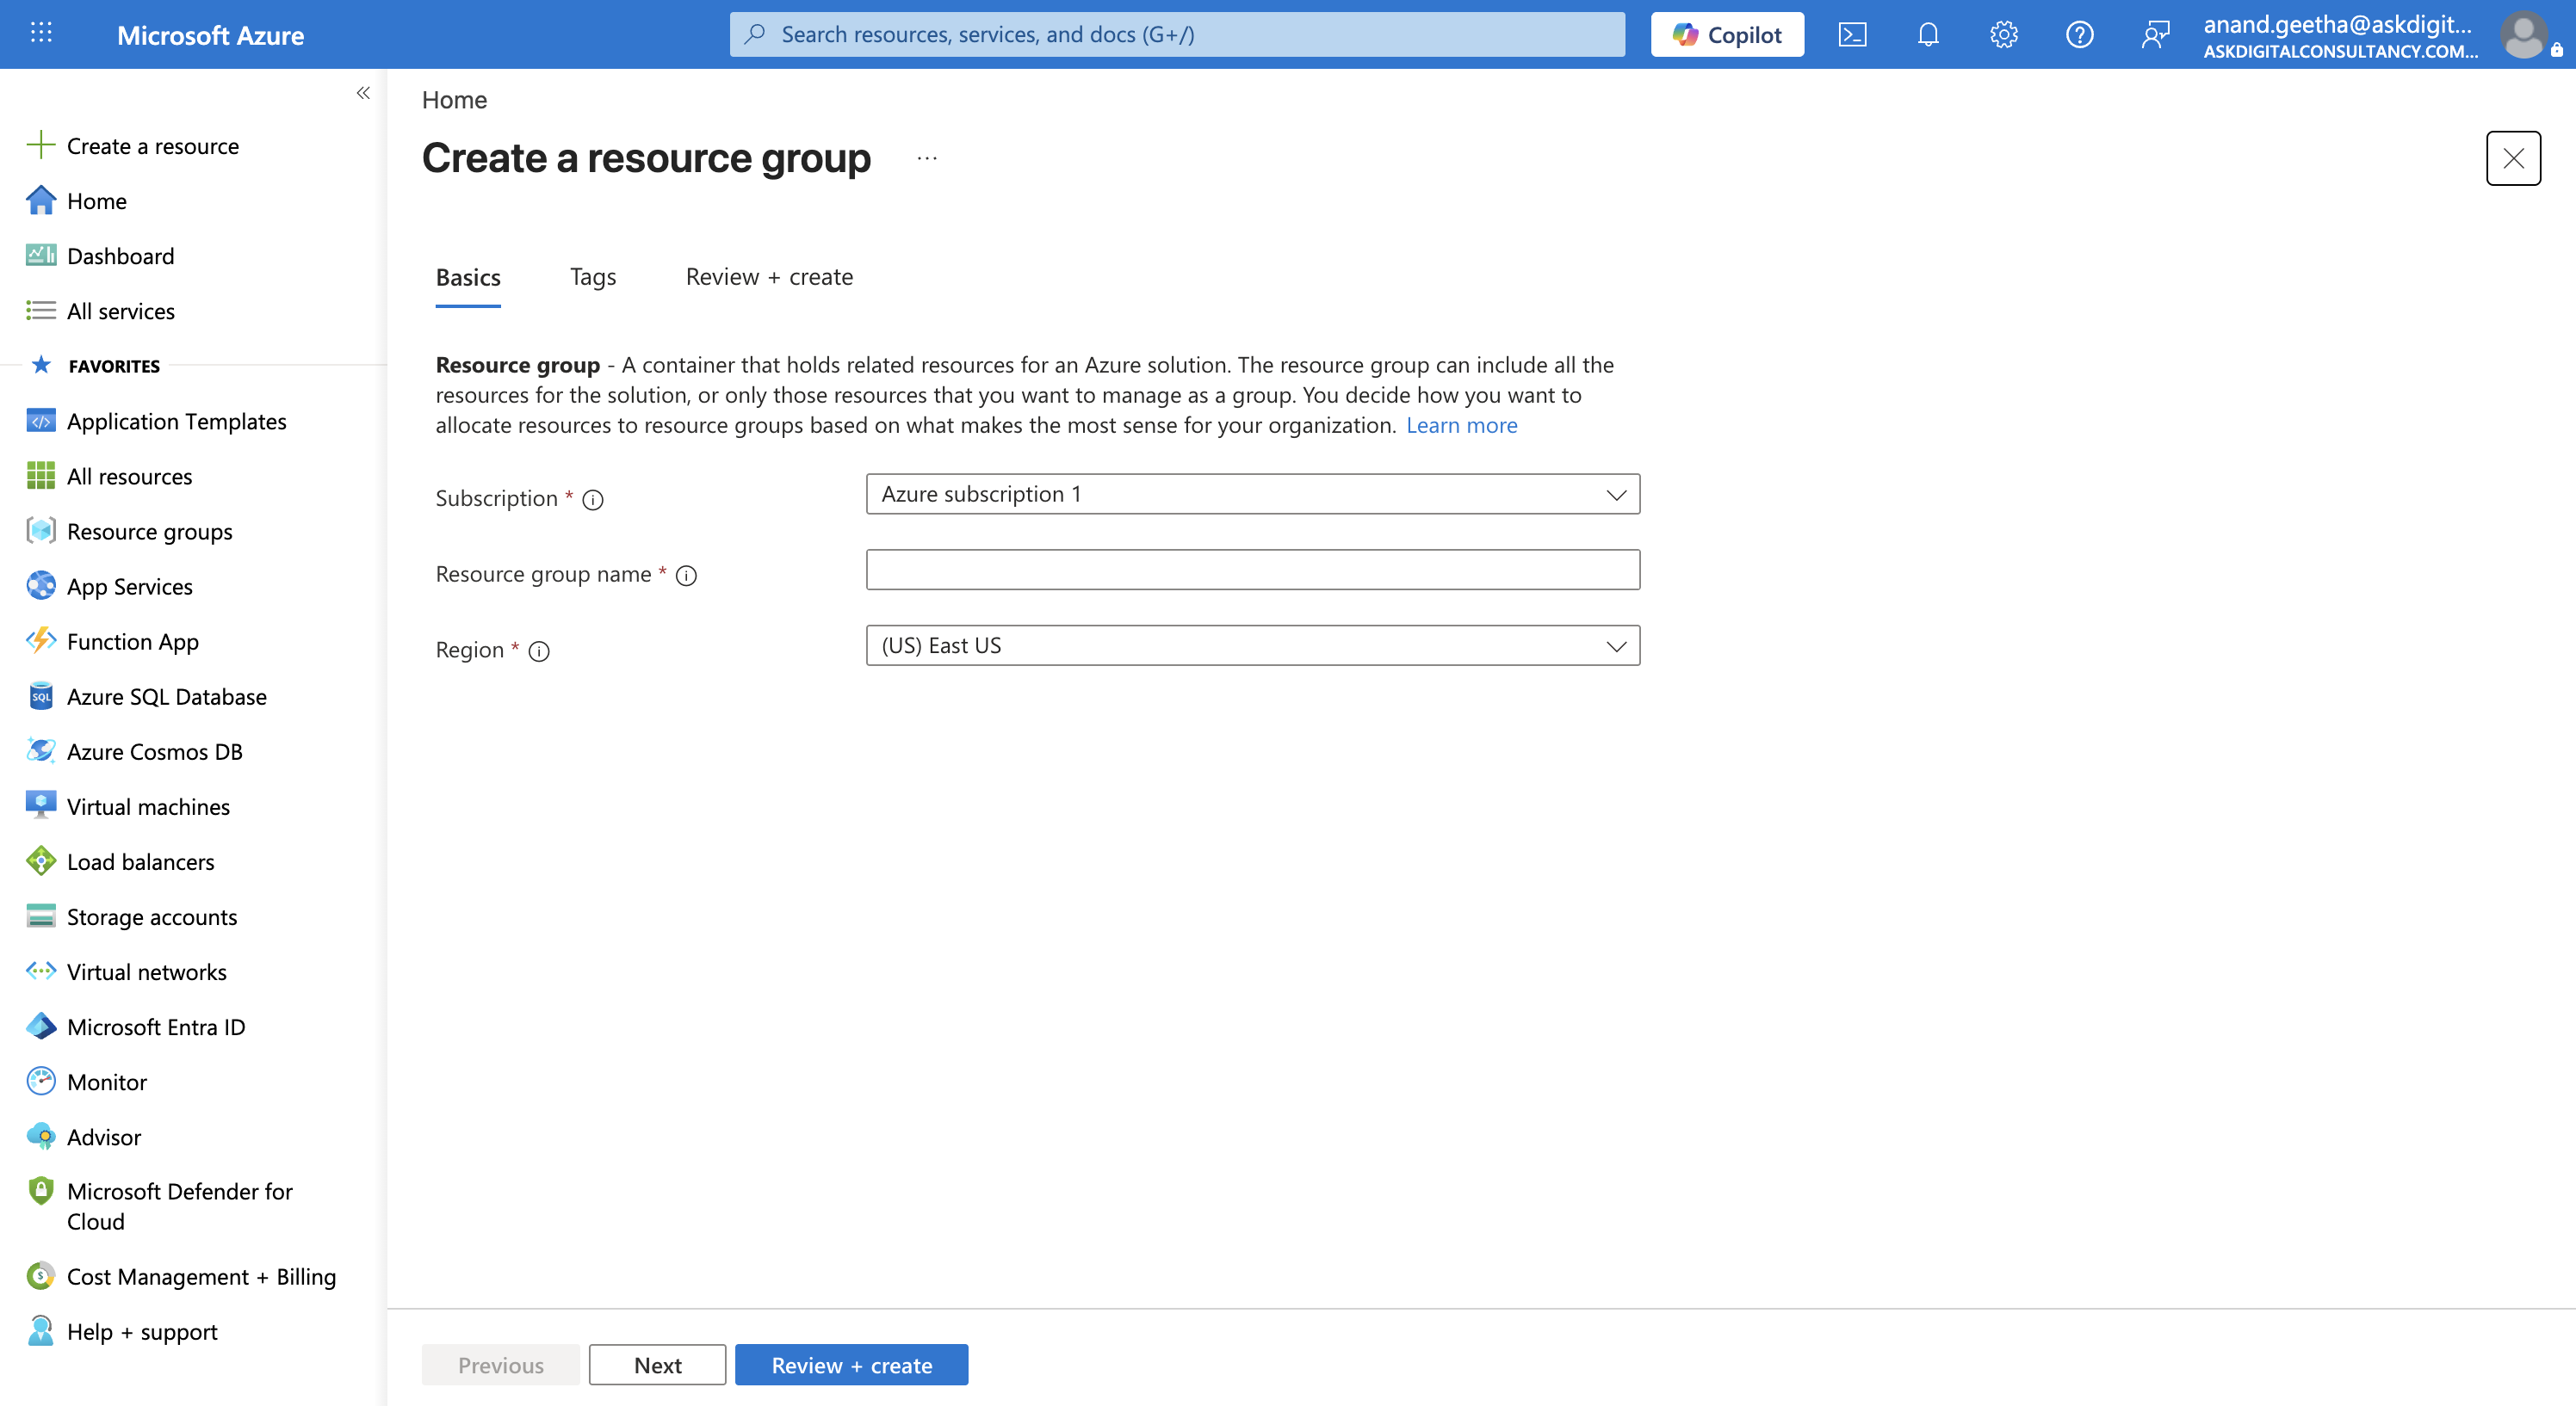Click the Virtual networks icon
2576x1406 pixels.
[41, 971]
